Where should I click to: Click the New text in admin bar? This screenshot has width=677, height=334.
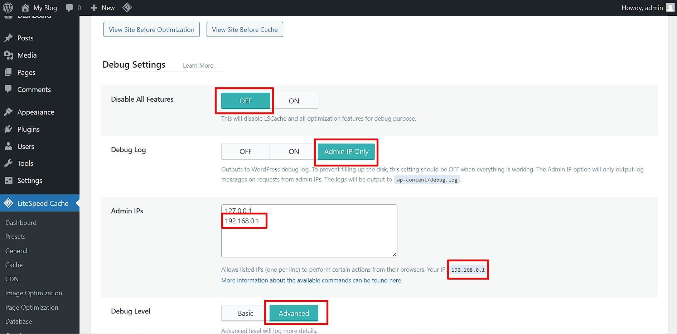point(108,8)
